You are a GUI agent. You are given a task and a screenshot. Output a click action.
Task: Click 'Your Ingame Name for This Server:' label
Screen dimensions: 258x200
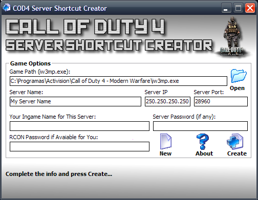click(x=53, y=117)
